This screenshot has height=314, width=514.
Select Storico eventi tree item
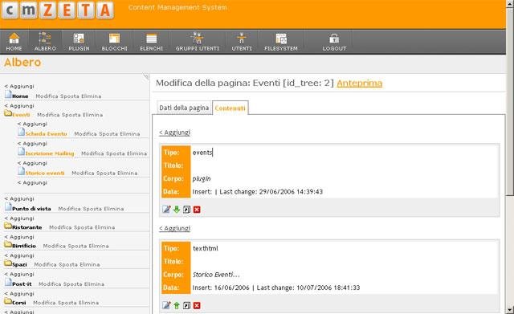(x=45, y=173)
